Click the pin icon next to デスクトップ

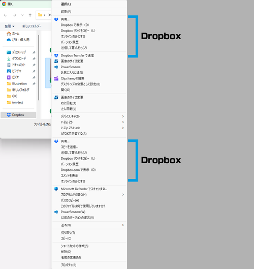pos(34,52)
